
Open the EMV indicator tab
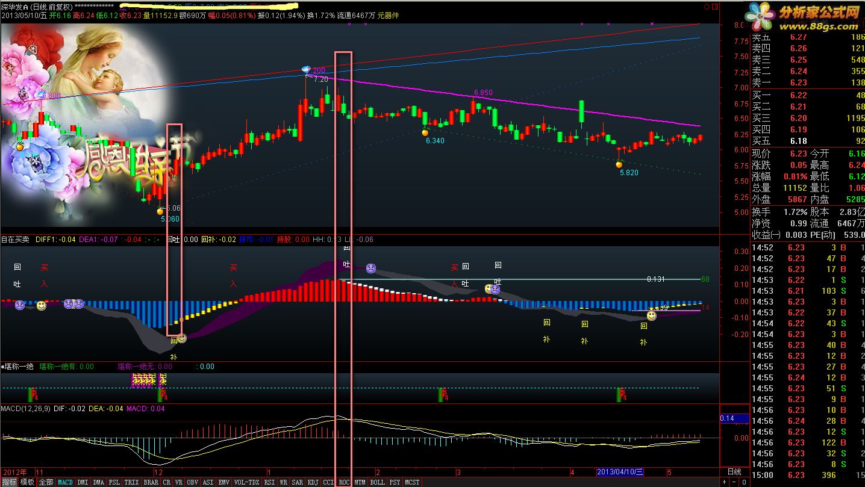pyautogui.click(x=224, y=482)
